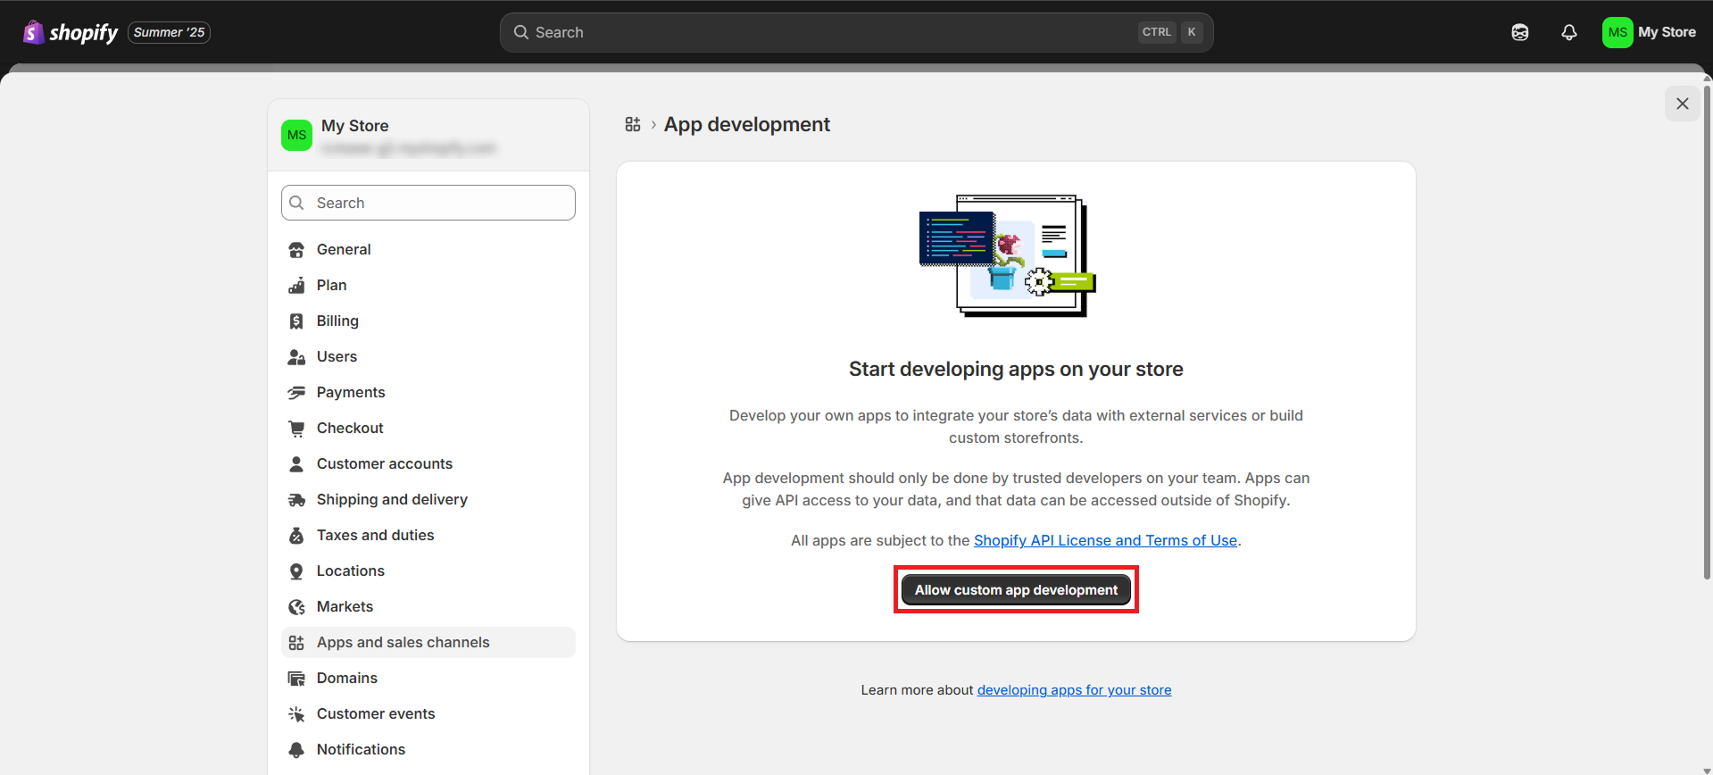The image size is (1713, 775).
Task: Open the Payments settings text label
Action: coord(351,392)
